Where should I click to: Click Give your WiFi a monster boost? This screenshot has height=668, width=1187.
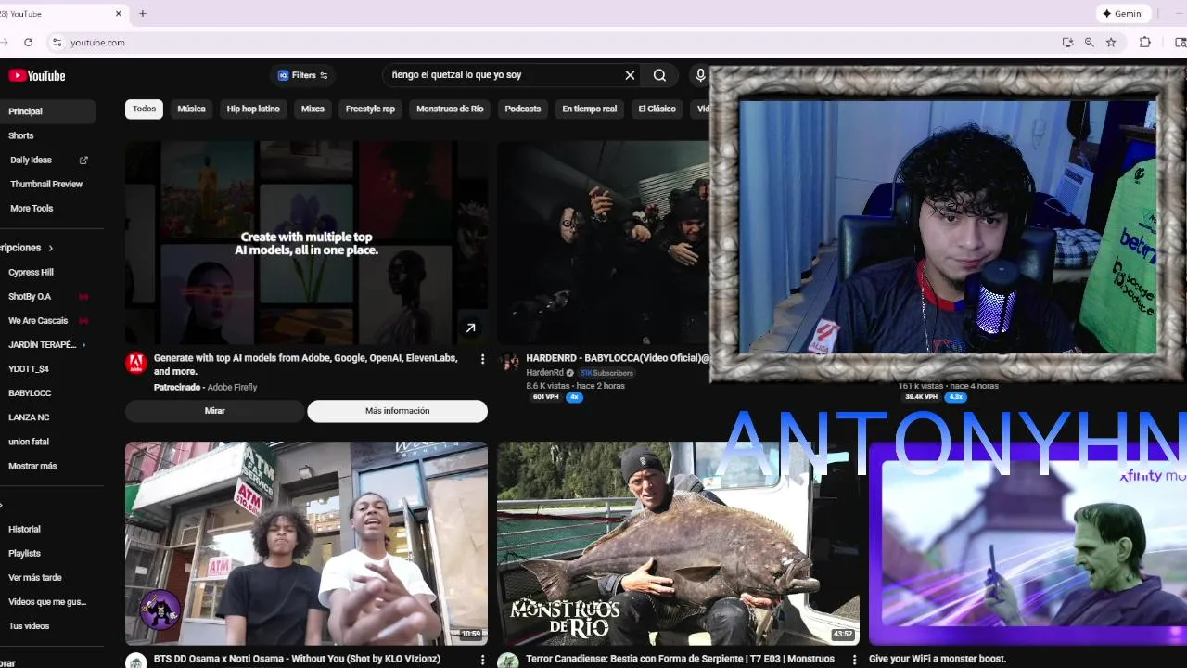tap(938, 659)
